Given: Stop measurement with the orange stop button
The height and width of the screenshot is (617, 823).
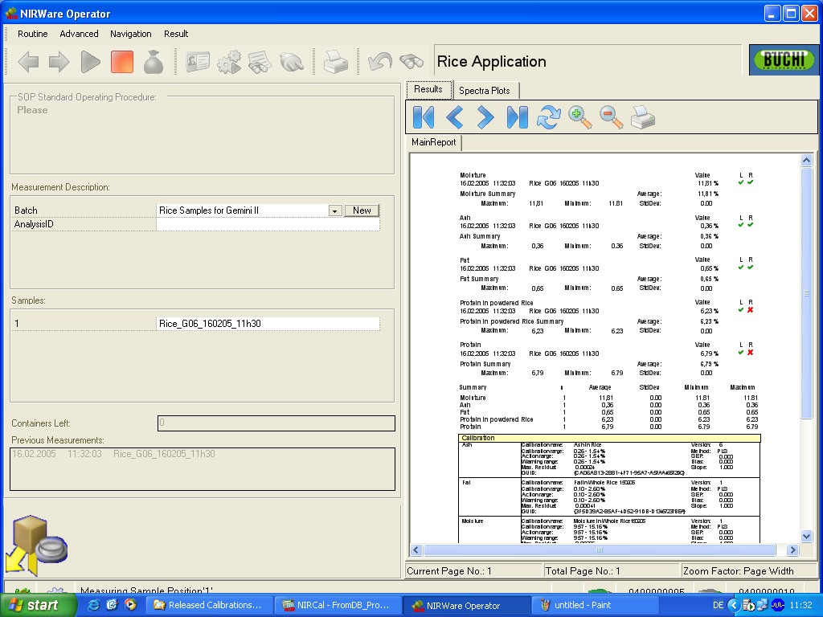Looking at the screenshot, I should click(x=122, y=62).
